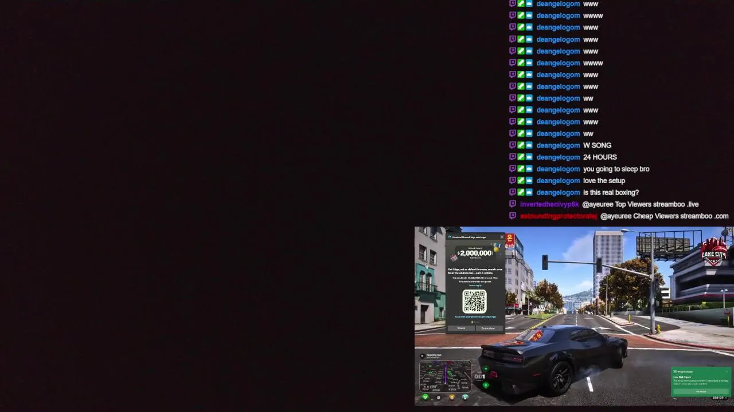Close the Microsoft Edge download popup

pos(502,237)
